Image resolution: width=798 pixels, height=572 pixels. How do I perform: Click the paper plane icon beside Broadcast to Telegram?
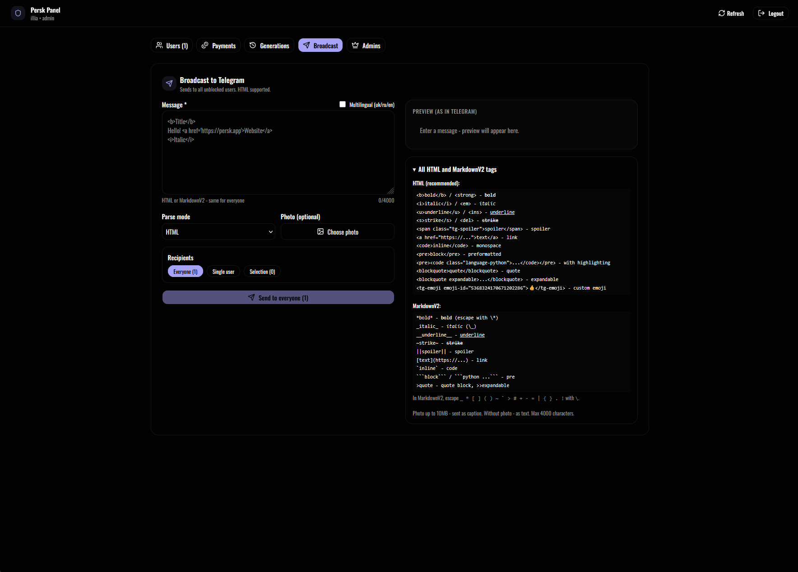click(x=169, y=83)
